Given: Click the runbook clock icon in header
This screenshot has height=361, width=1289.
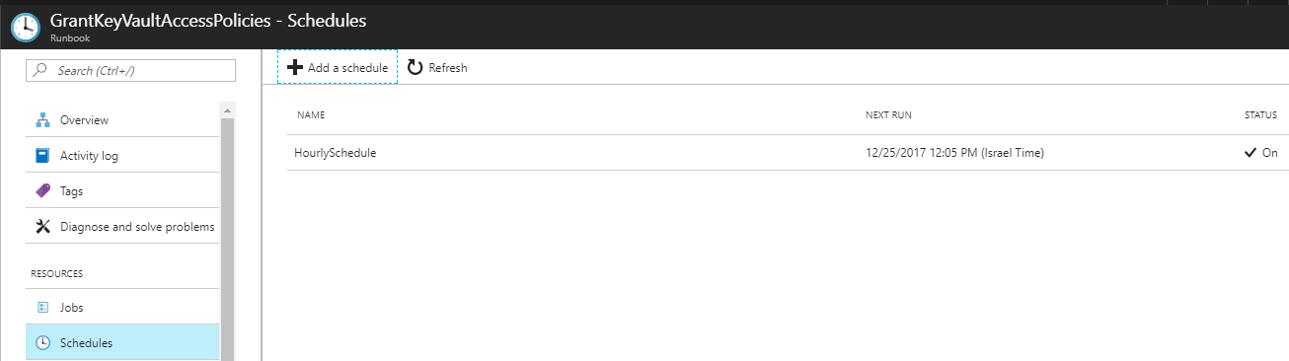Looking at the screenshot, I should 26,25.
